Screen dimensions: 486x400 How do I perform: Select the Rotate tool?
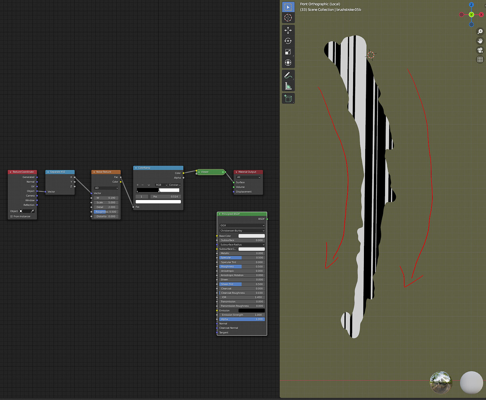[x=288, y=40]
